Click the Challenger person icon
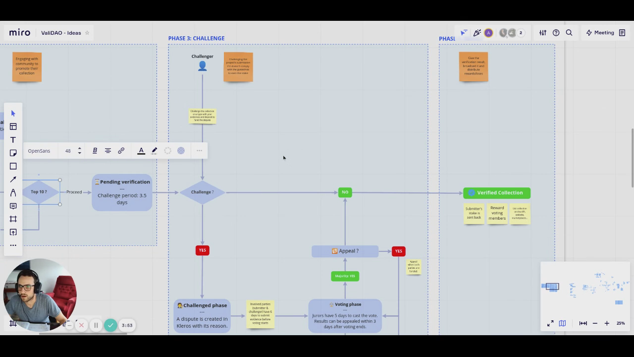Viewport: 634px width, 357px height. click(202, 66)
